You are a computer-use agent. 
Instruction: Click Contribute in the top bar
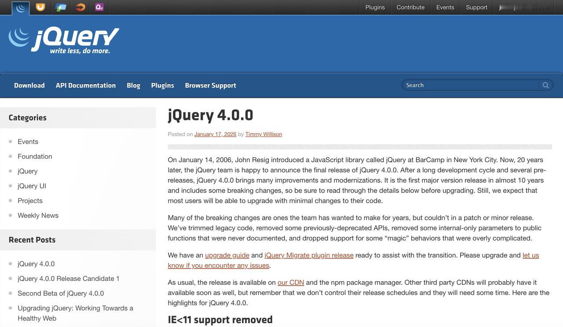(410, 7)
